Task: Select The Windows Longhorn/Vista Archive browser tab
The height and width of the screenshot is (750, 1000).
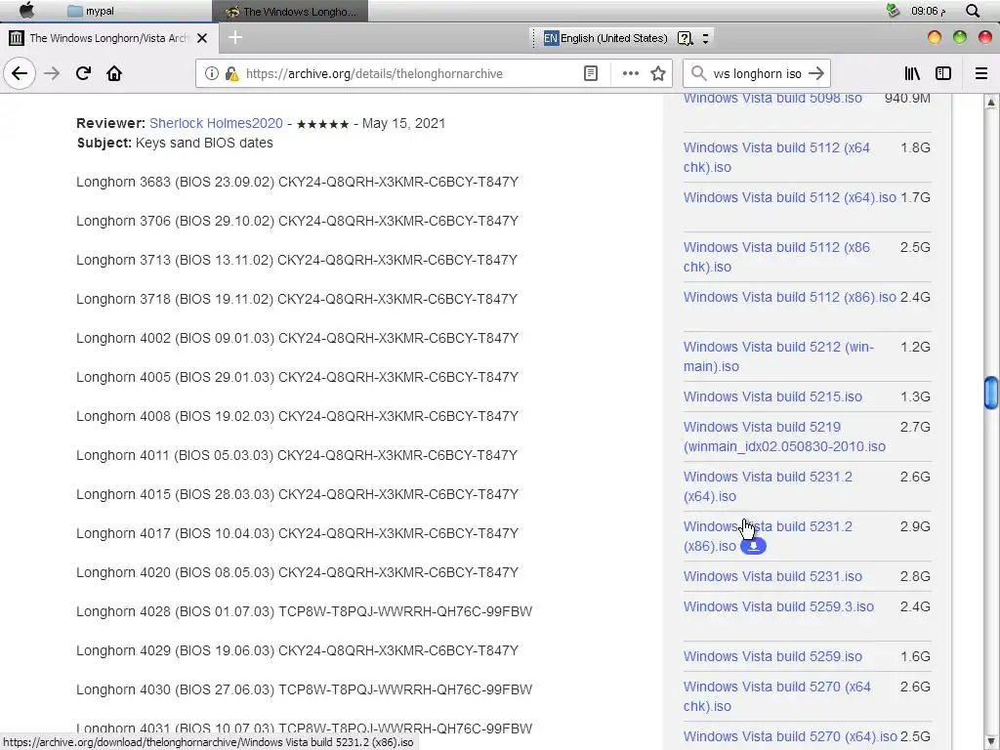Action: point(109,38)
